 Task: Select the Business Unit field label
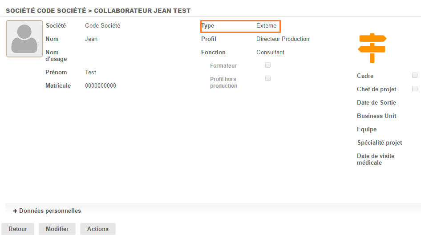pyautogui.click(x=376, y=116)
